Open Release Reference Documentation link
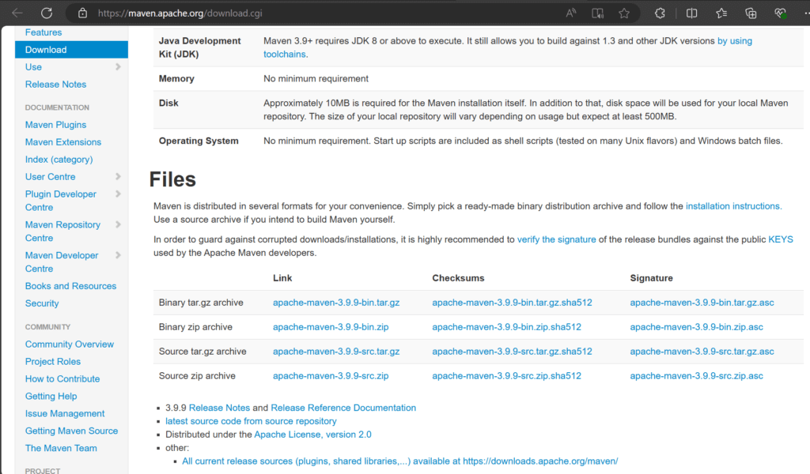 (343, 408)
